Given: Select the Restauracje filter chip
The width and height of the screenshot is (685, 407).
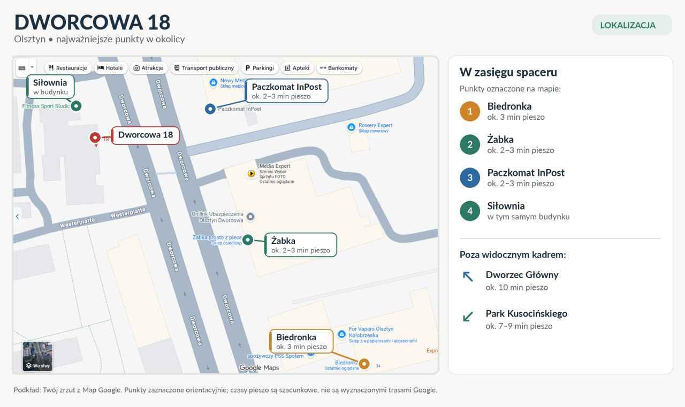Looking at the screenshot, I should point(67,68).
